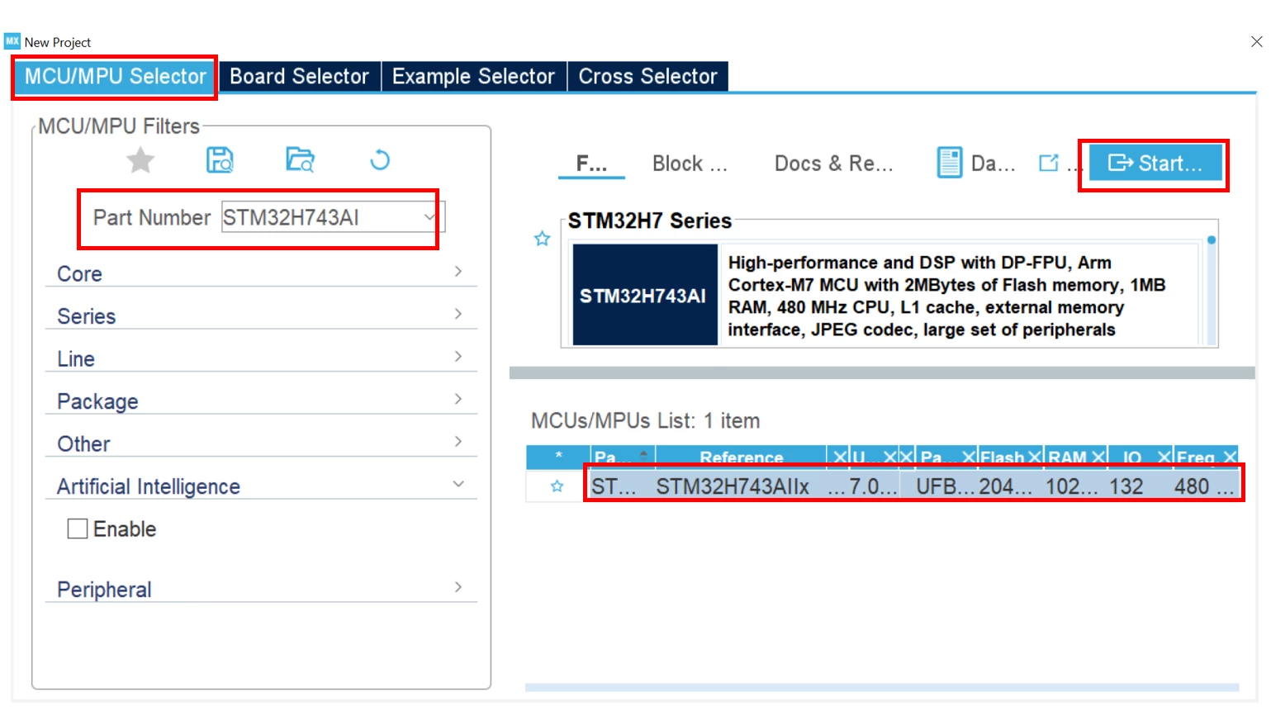Click the Start... project button
1271x716 pixels.
(x=1155, y=164)
